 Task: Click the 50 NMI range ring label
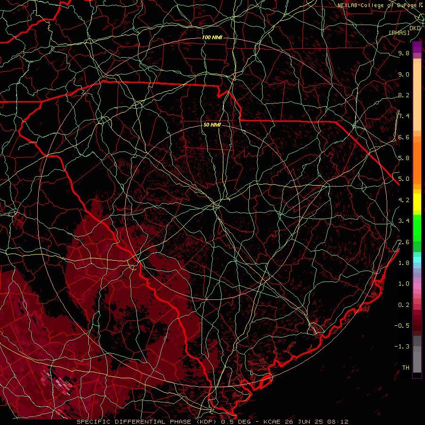point(212,125)
